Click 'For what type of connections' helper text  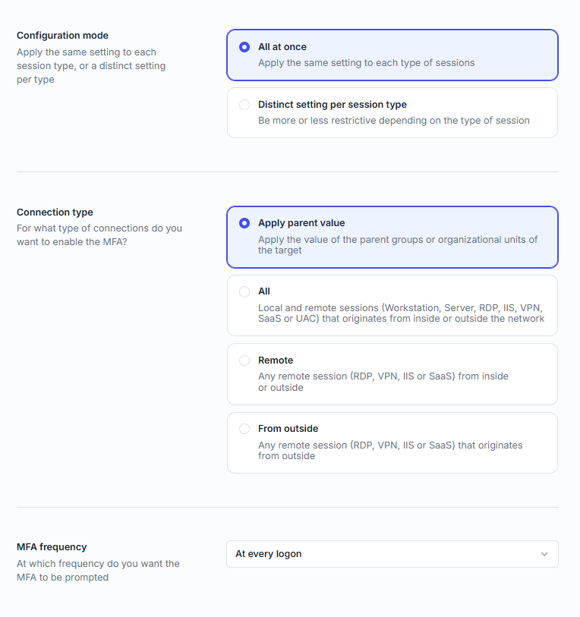[99, 235]
